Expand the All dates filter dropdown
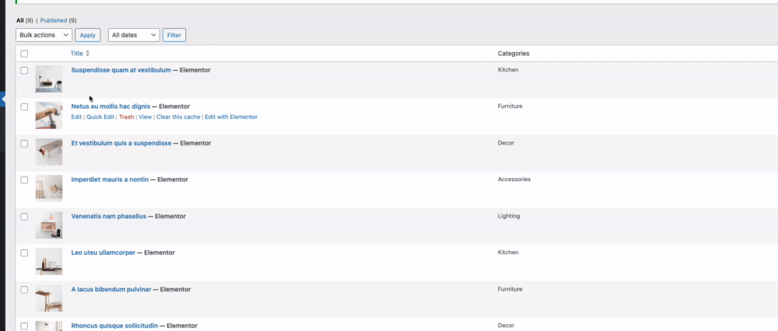The image size is (778, 331). pos(134,35)
